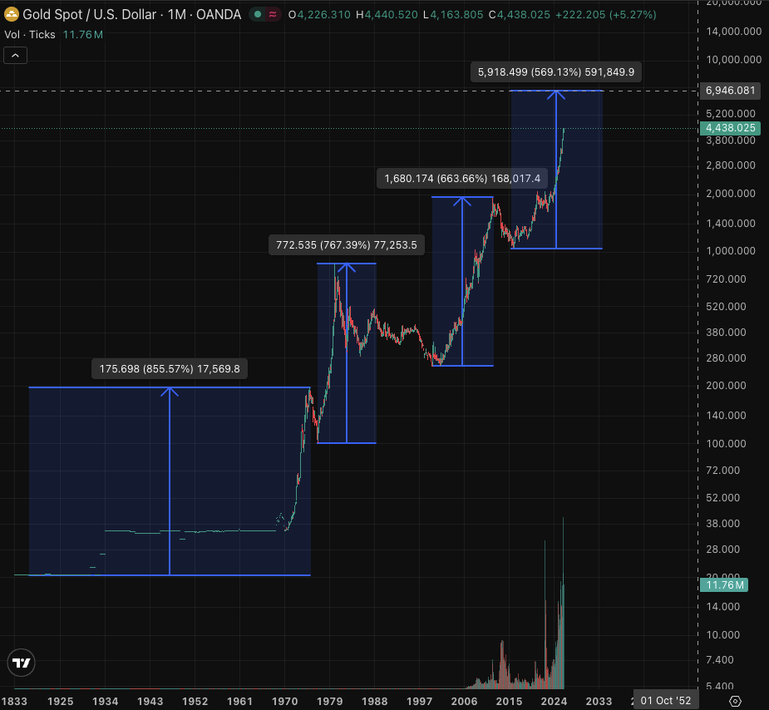Select the 855.57% measurement label

(170, 369)
